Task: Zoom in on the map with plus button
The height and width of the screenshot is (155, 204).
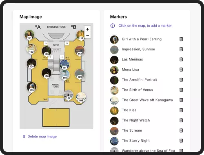Action: tap(88, 29)
